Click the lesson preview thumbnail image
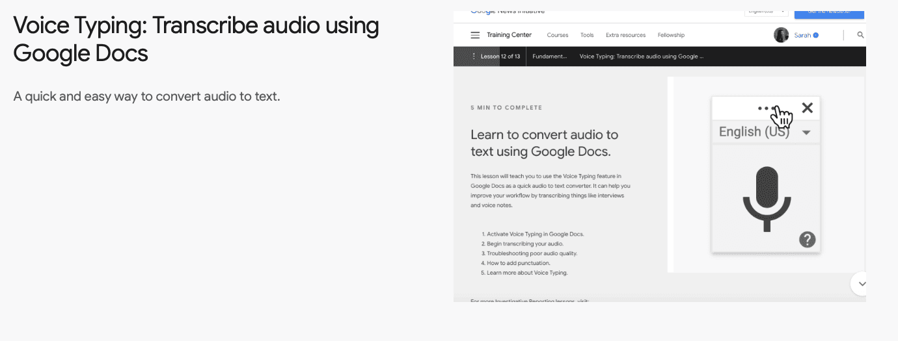Viewport: 898px width, 341px height. [660, 157]
